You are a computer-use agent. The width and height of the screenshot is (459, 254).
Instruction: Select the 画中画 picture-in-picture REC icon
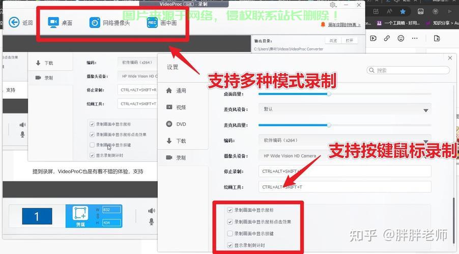152,22
